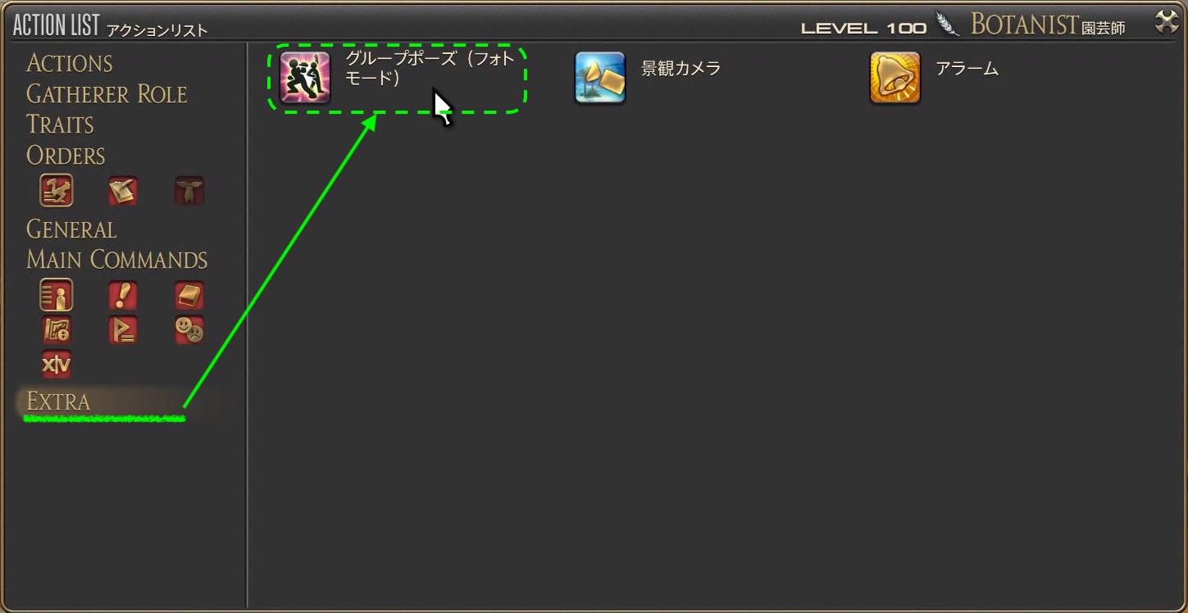Viewport: 1188px width, 613px height.
Task: Click the アラーム action label
Action: [967, 69]
